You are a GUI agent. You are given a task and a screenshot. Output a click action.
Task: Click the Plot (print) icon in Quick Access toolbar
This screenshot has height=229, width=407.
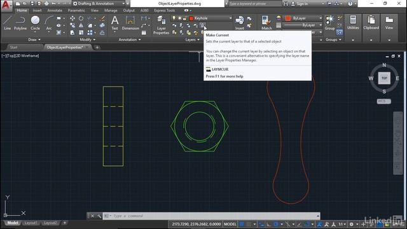[x=46, y=4]
